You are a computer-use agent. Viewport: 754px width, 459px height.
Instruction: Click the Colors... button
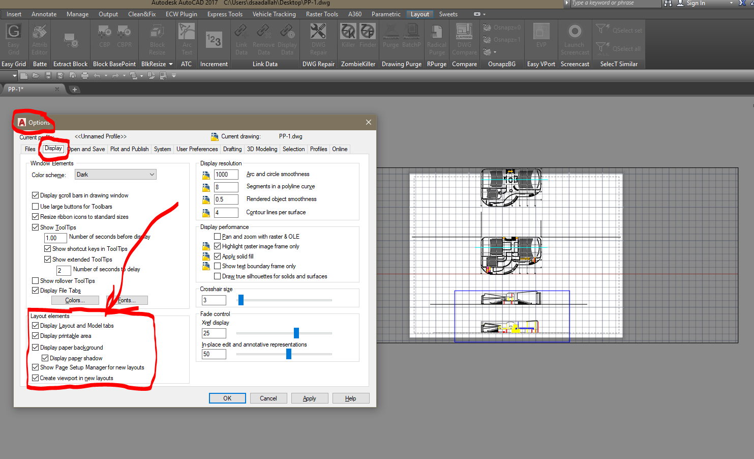75,300
